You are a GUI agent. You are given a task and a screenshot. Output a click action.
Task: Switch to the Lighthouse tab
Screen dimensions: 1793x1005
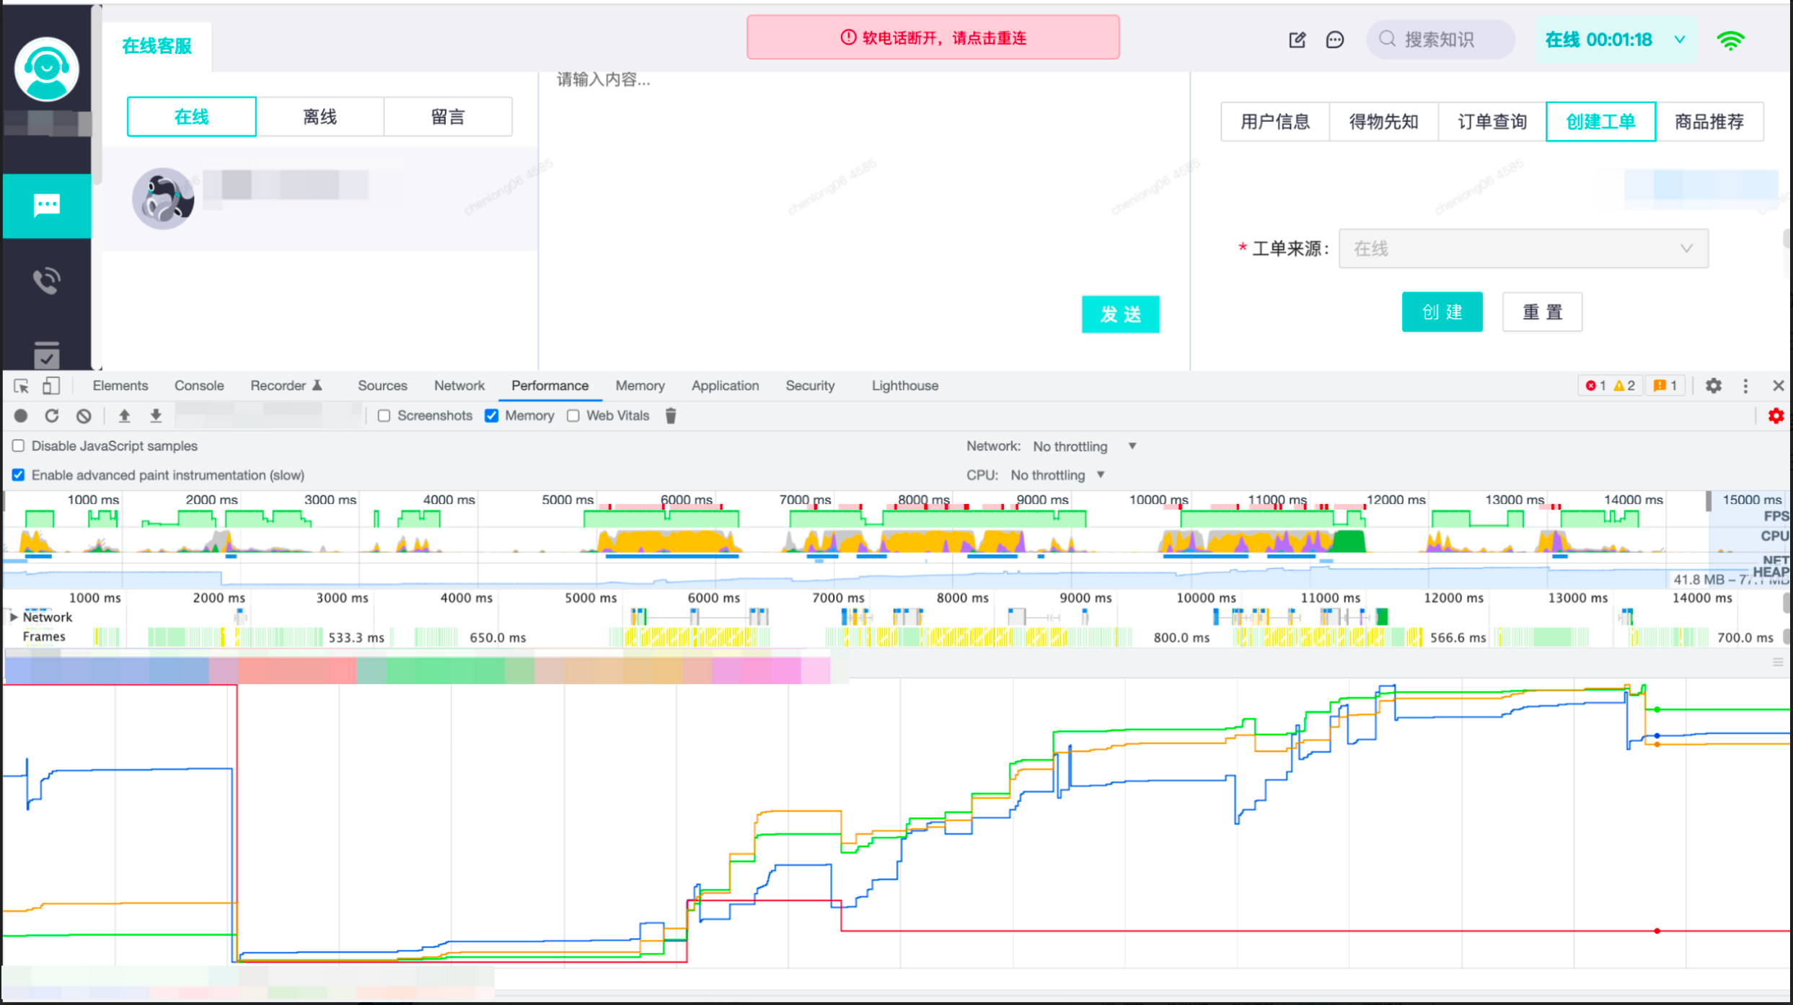(904, 386)
